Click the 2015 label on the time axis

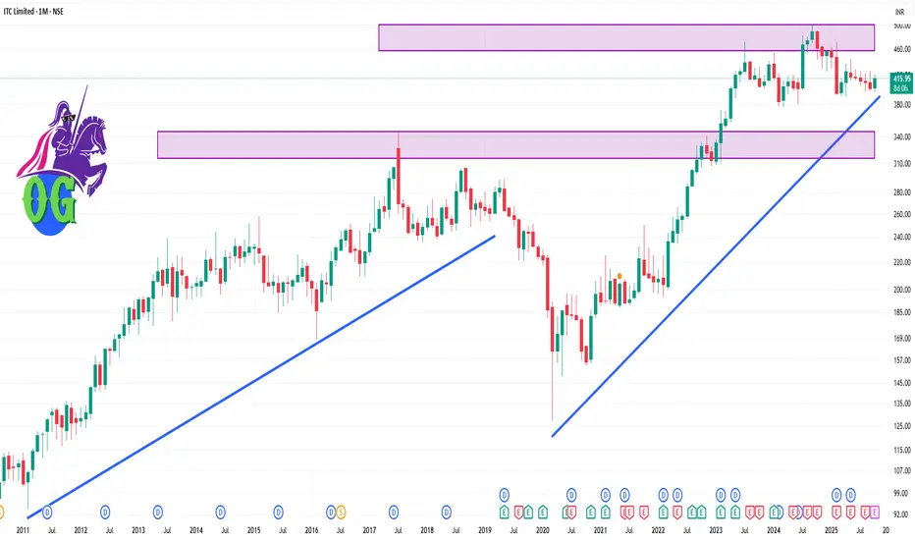[253, 529]
